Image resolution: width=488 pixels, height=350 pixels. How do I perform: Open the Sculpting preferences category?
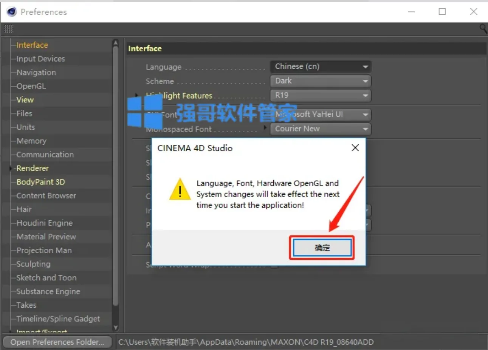click(33, 264)
